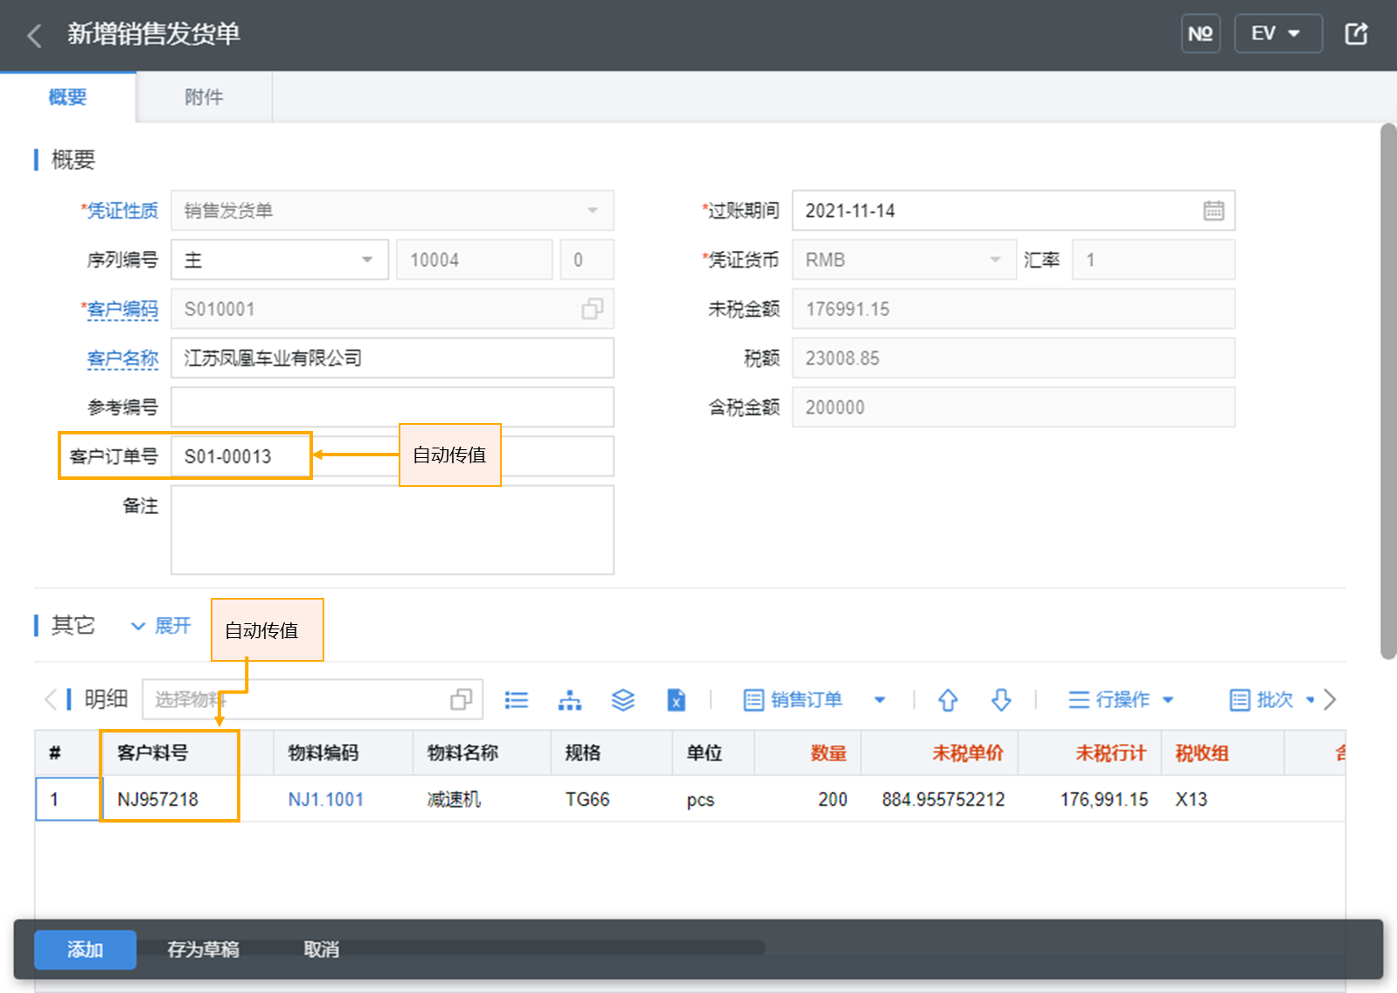Click the 批次 toolbar button
The width and height of the screenshot is (1397, 993).
tap(1261, 699)
